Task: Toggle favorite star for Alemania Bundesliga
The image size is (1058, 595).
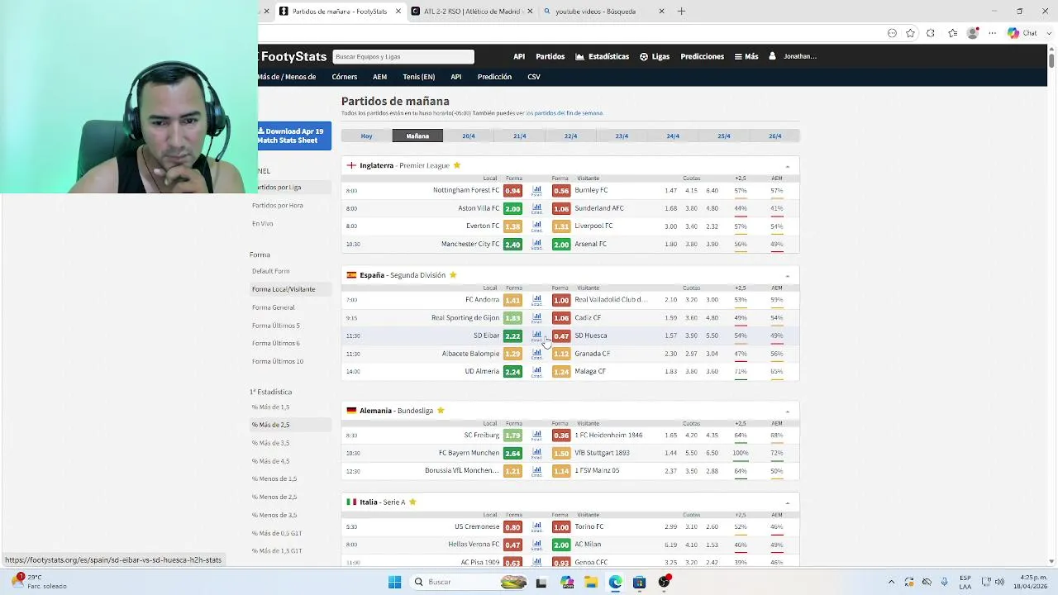Action: (441, 411)
